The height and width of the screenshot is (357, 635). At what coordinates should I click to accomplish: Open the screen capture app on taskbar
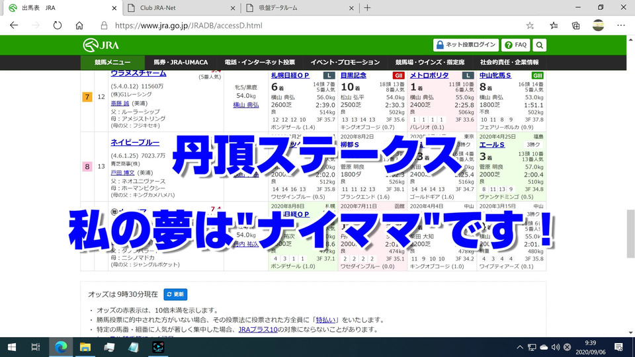(158, 347)
